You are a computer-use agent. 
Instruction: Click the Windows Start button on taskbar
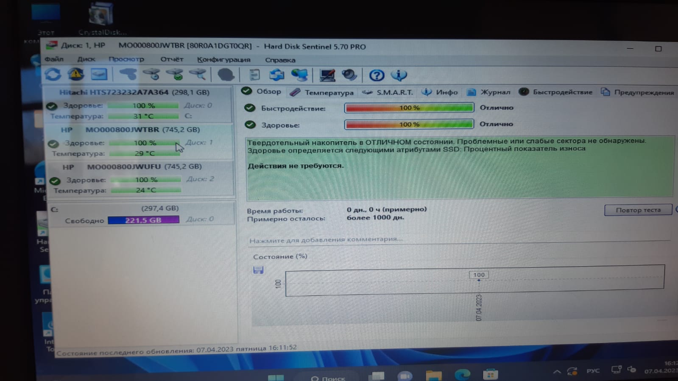276,377
